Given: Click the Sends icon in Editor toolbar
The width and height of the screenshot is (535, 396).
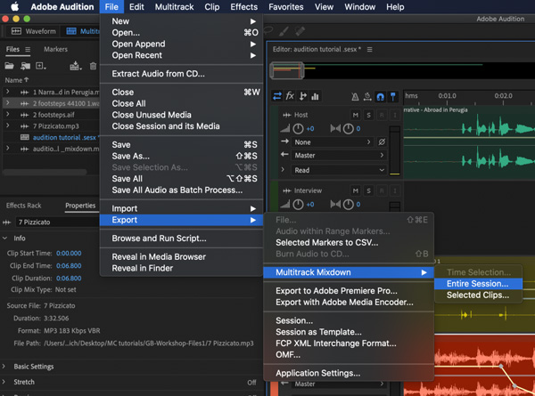Looking at the screenshot, I should (x=303, y=96).
